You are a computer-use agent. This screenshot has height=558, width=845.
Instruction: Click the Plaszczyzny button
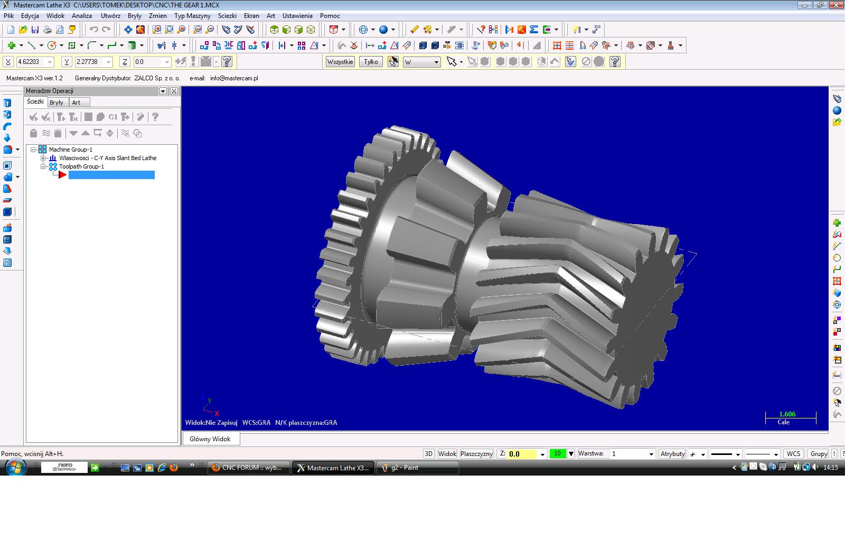coord(476,454)
